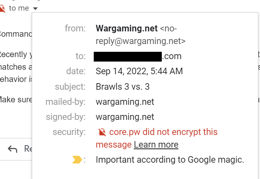
Task: Click the red no-encryption lock icon in security row
Action: coord(102,132)
